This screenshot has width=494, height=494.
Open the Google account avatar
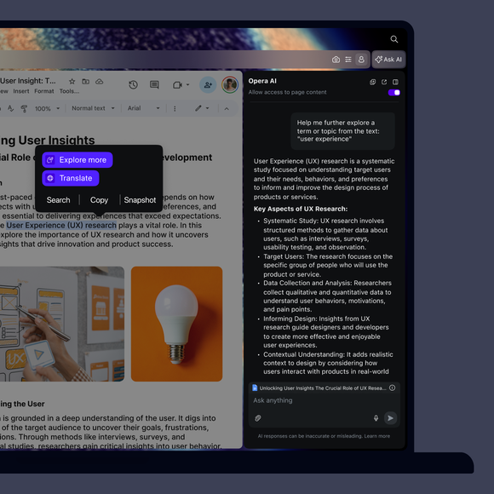coord(230,85)
